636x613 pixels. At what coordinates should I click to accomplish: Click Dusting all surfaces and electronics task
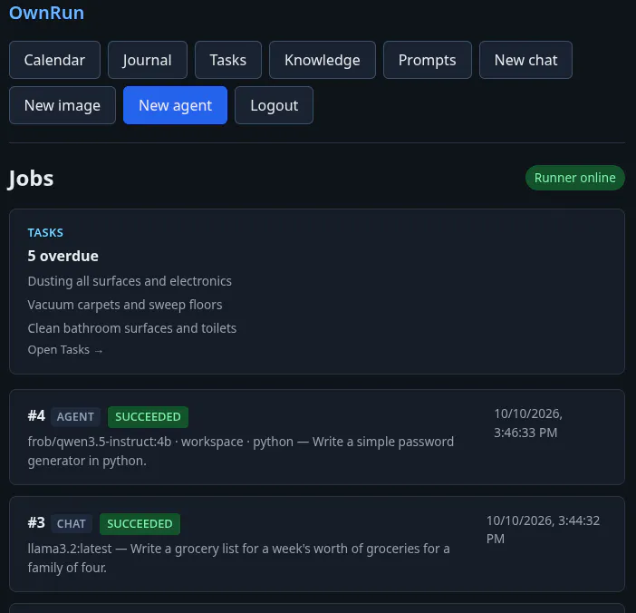click(x=130, y=281)
